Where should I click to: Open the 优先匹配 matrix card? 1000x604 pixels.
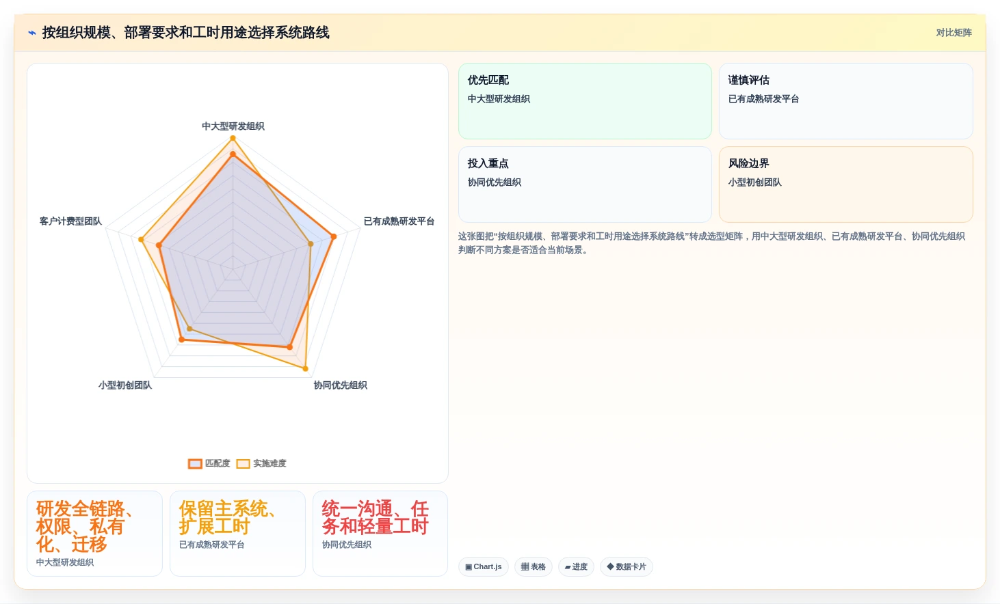pyautogui.click(x=585, y=101)
